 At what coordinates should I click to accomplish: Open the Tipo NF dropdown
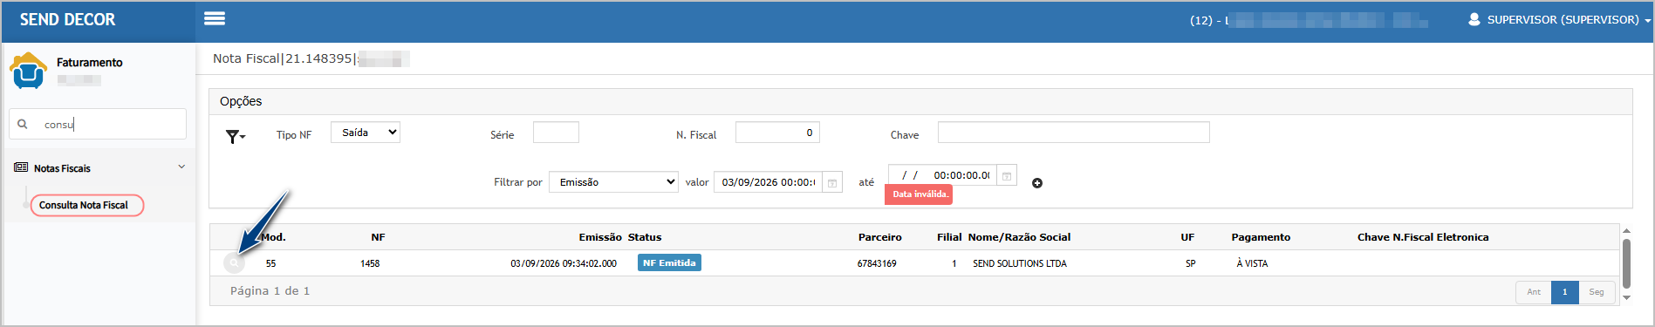[x=365, y=133]
